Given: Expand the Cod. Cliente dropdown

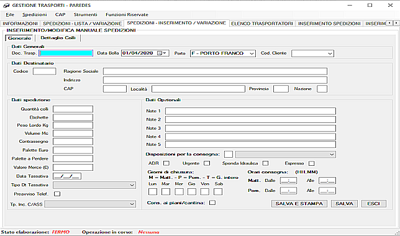Looking at the screenshot, I should (330, 53).
